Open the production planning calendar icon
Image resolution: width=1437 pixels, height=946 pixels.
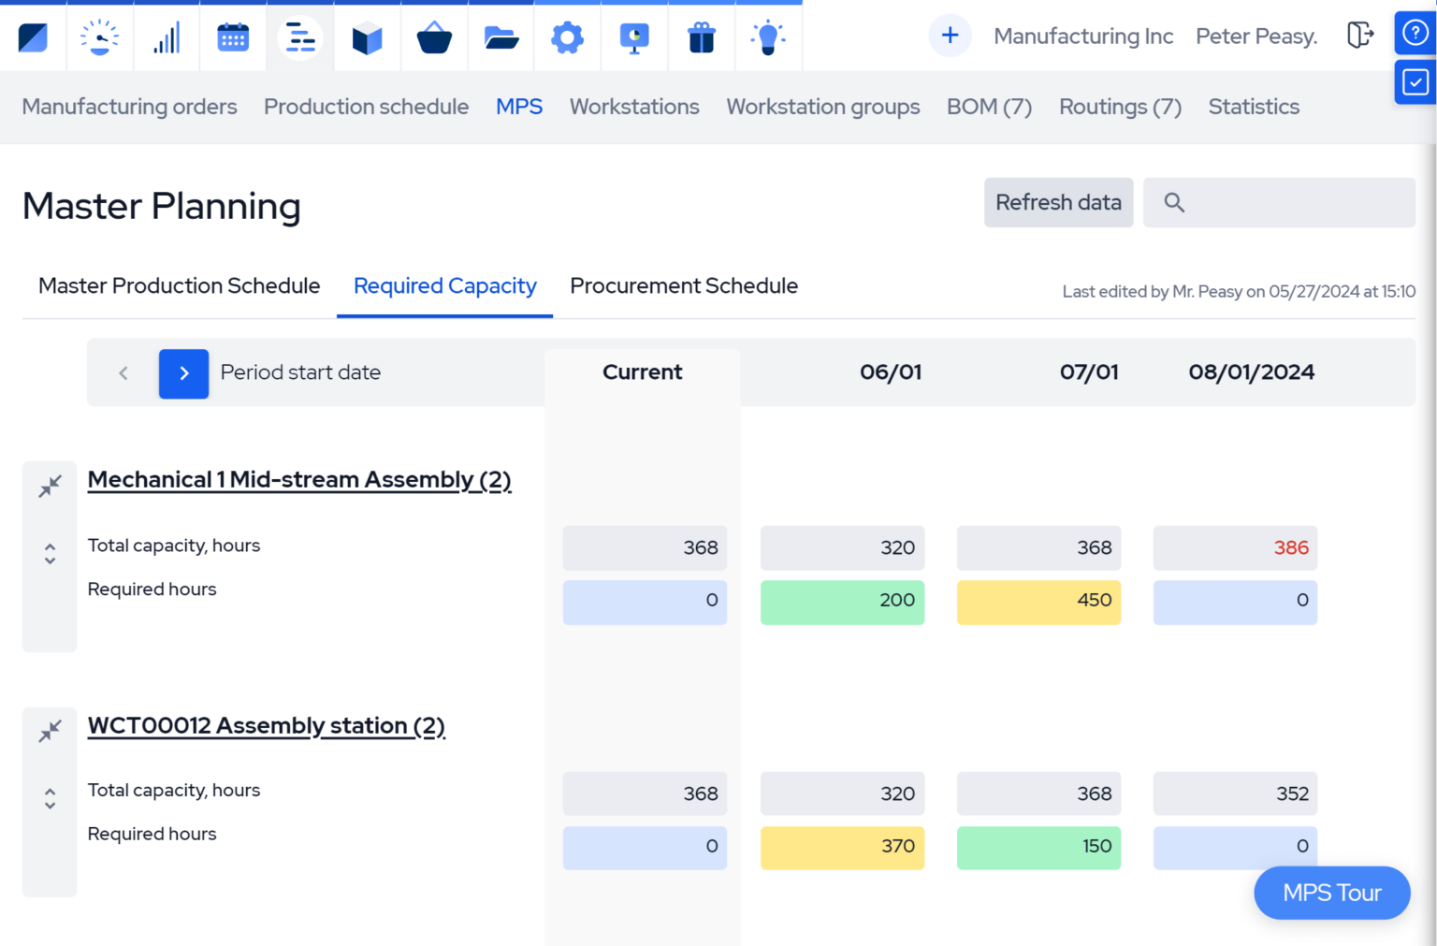click(x=232, y=36)
